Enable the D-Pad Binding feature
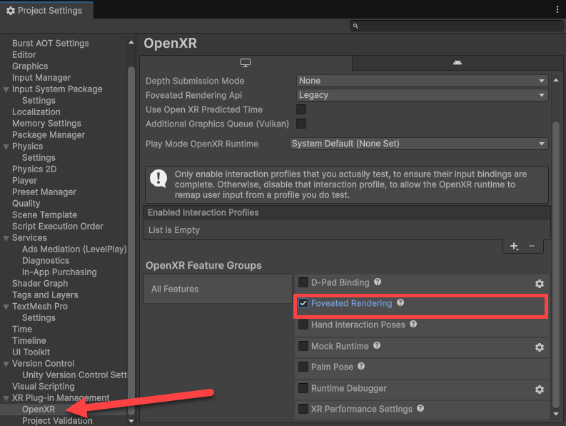This screenshot has width=566, height=426. click(303, 282)
